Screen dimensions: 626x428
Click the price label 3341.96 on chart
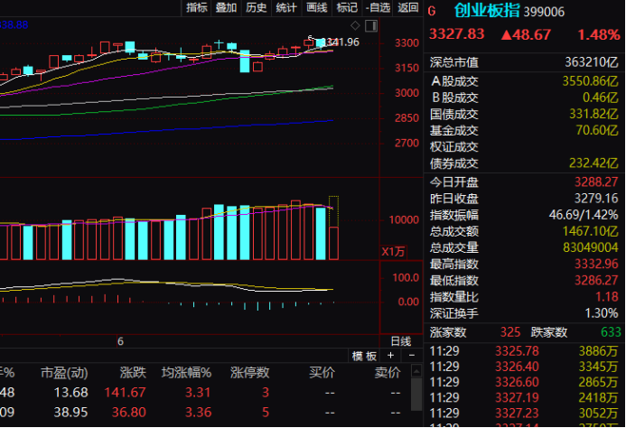click(x=341, y=42)
